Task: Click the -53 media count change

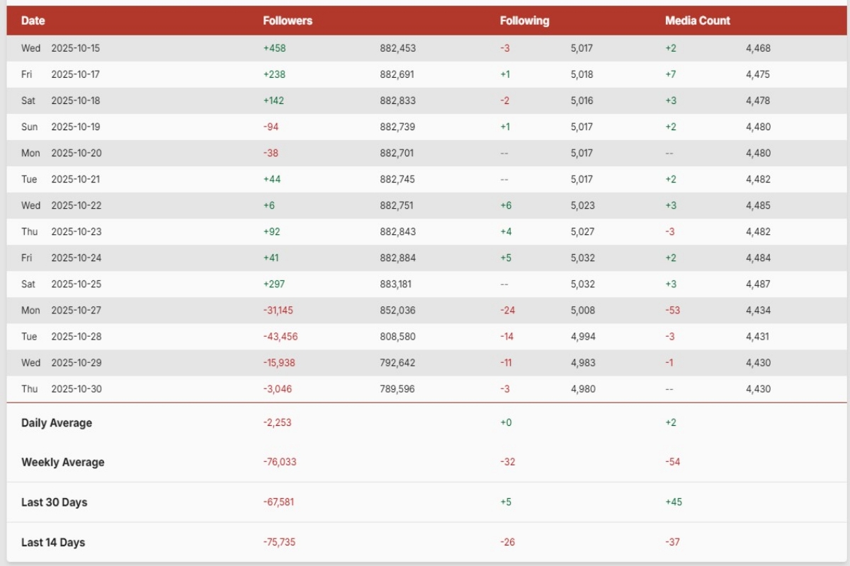Action: point(672,310)
